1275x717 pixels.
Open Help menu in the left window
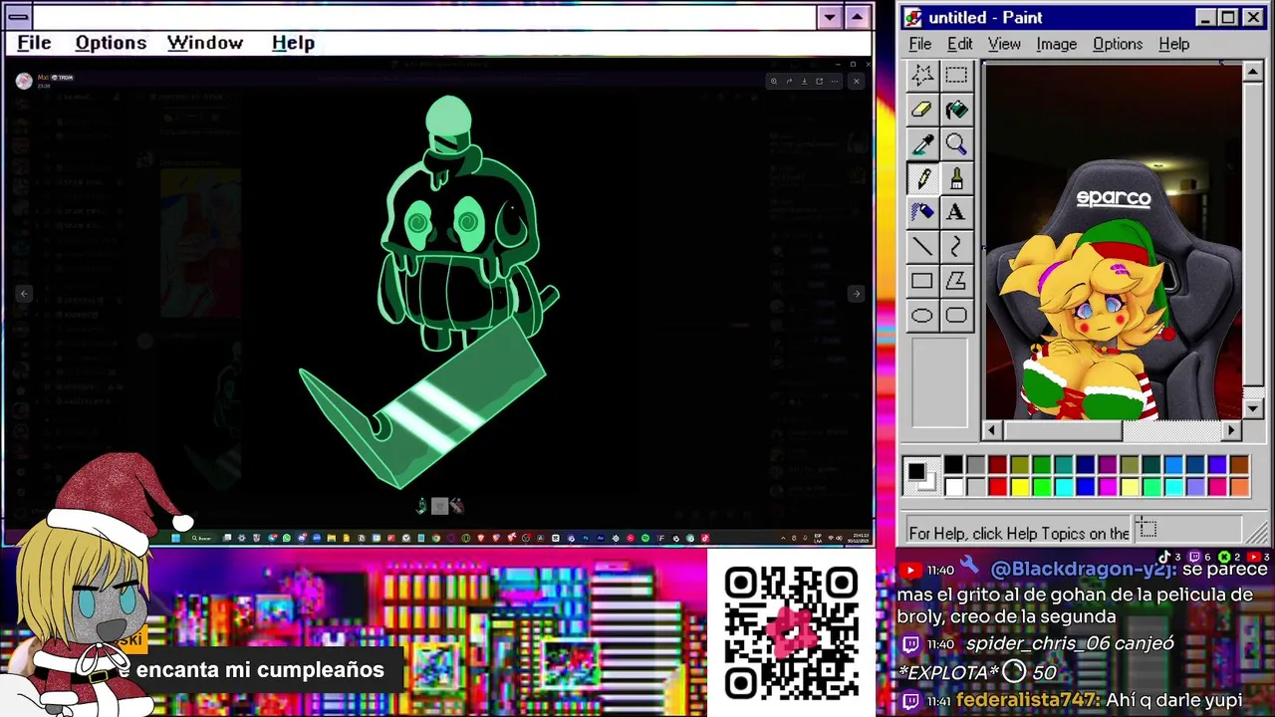[293, 43]
